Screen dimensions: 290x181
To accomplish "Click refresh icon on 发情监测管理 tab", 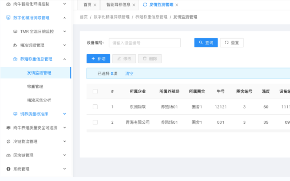I will coord(145,5).
